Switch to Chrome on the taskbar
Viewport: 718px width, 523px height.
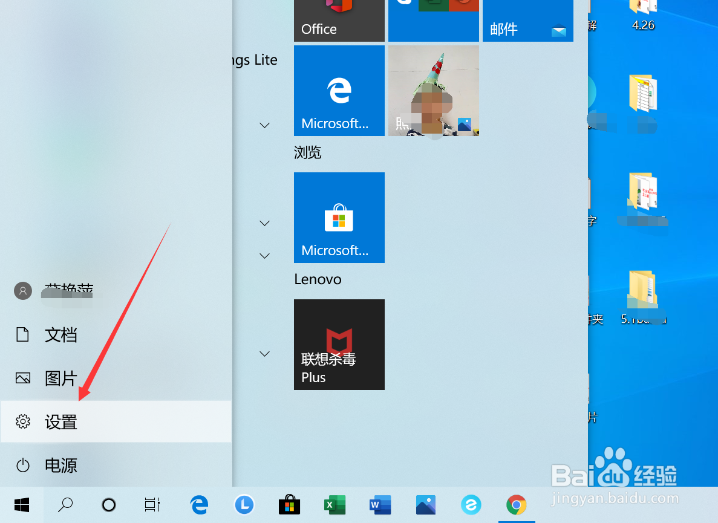click(516, 505)
